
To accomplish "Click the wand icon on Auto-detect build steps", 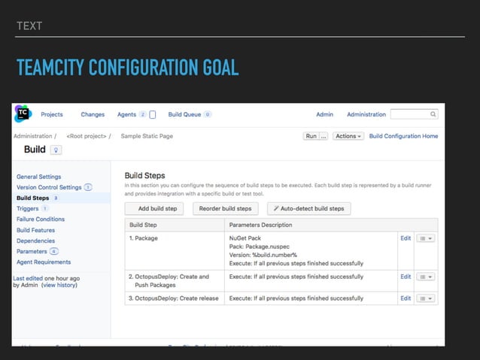I will point(277,208).
